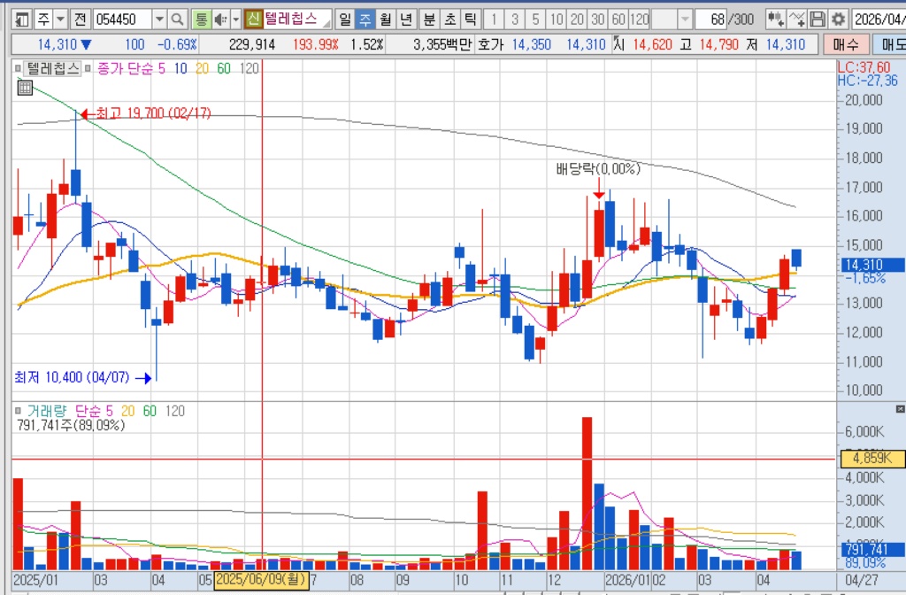
Task: Click the speaker sound icon
Action: pyautogui.click(x=220, y=19)
